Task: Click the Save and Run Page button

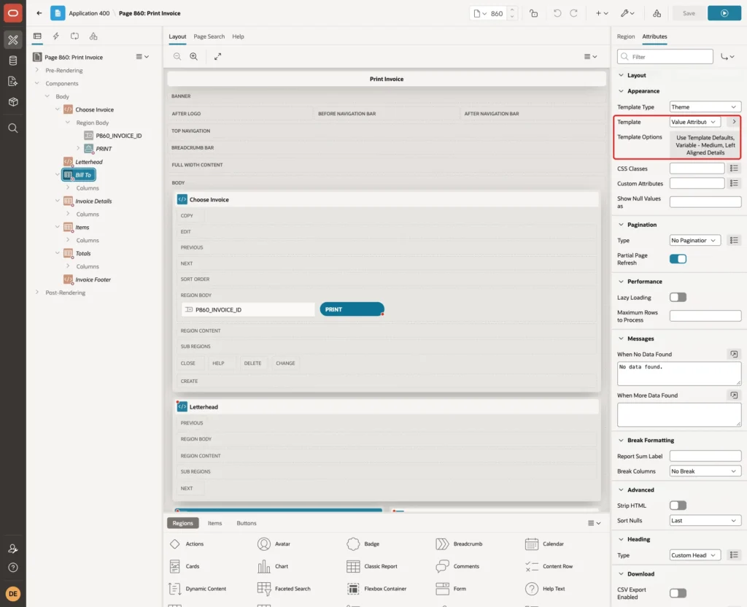Action: point(724,13)
